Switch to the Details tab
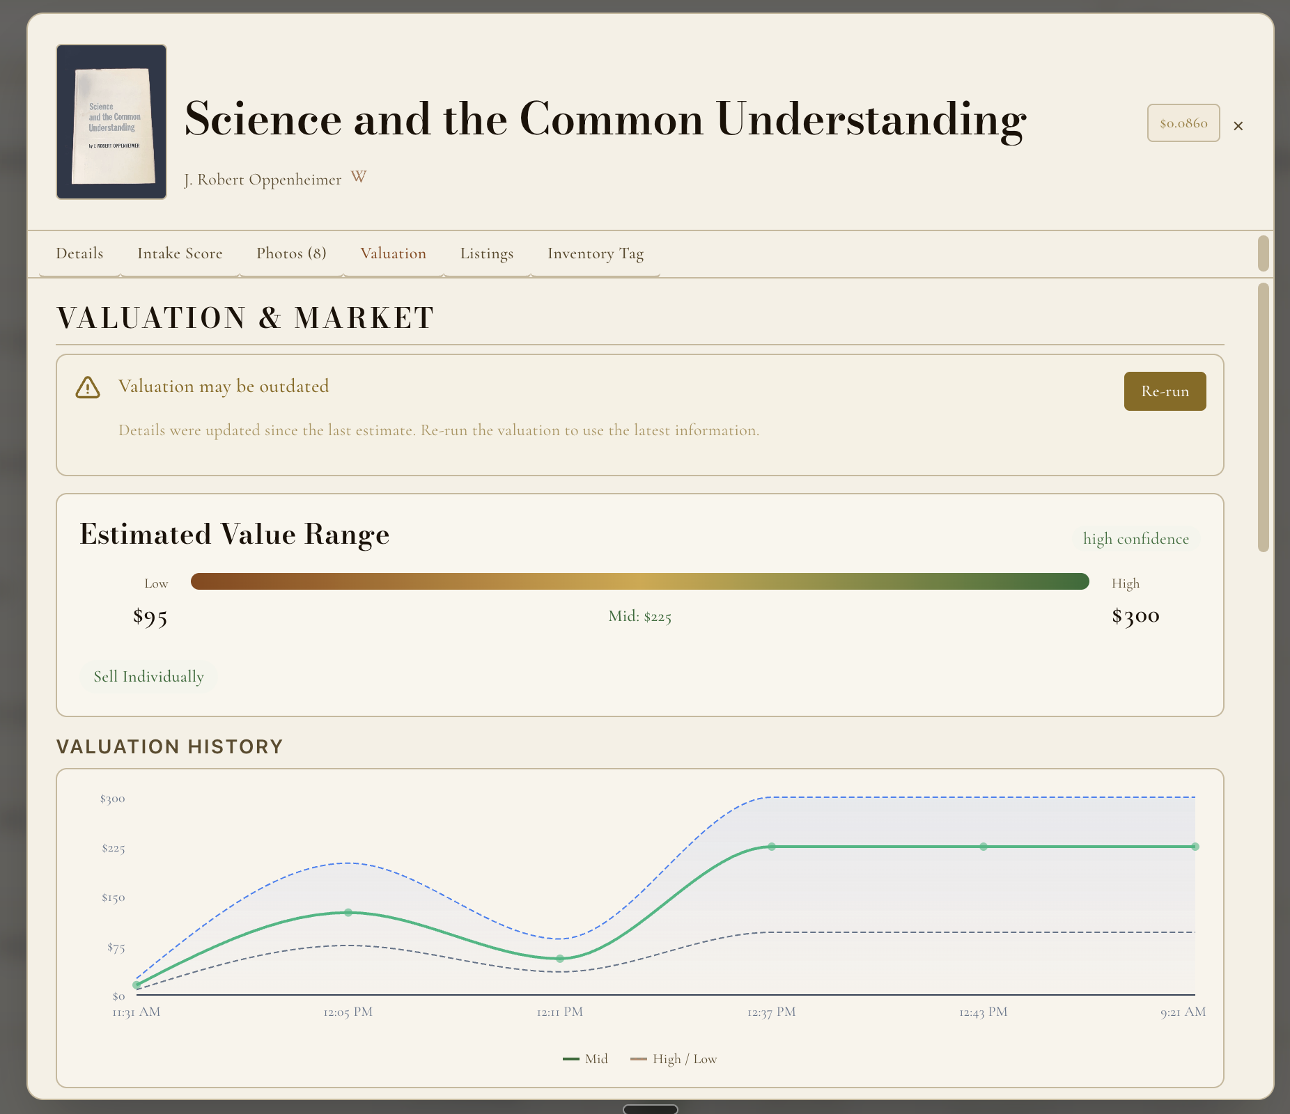This screenshot has width=1290, height=1114. click(79, 253)
